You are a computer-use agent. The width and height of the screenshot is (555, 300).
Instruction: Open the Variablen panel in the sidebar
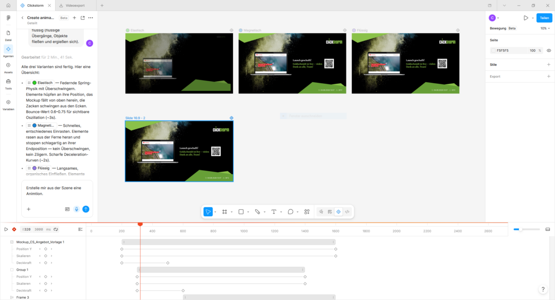(8, 105)
